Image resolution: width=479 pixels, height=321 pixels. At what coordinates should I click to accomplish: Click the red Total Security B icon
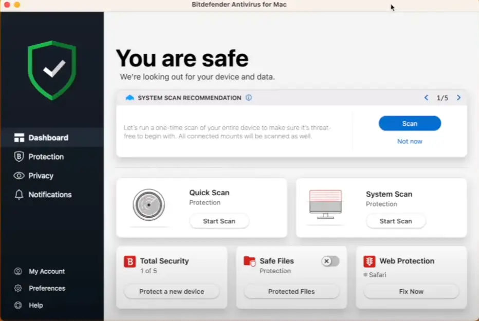(x=130, y=261)
